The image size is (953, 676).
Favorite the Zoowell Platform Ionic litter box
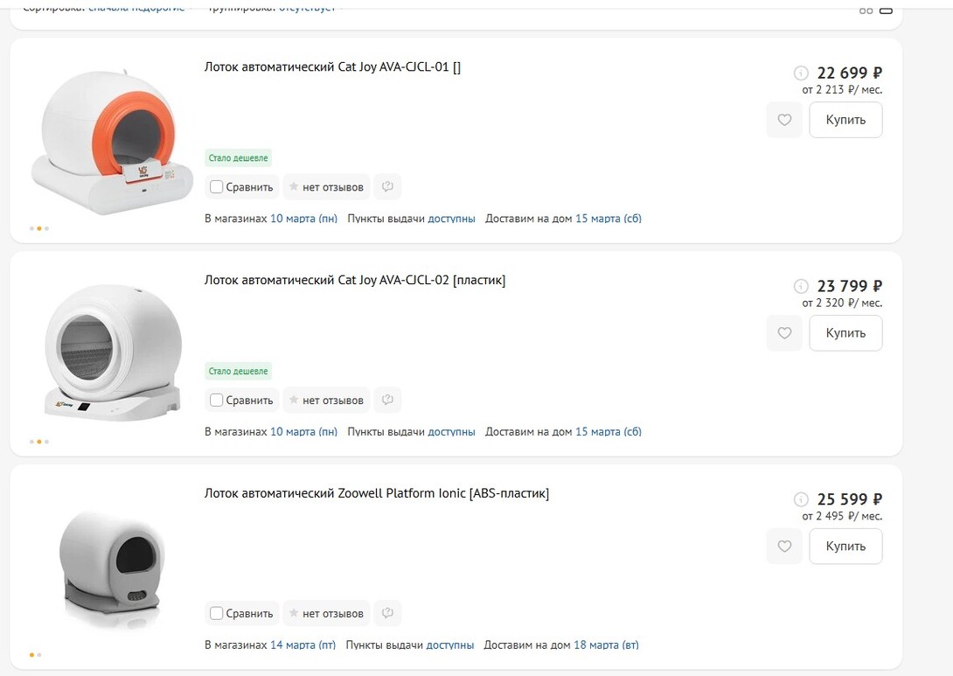(x=784, y=547)
